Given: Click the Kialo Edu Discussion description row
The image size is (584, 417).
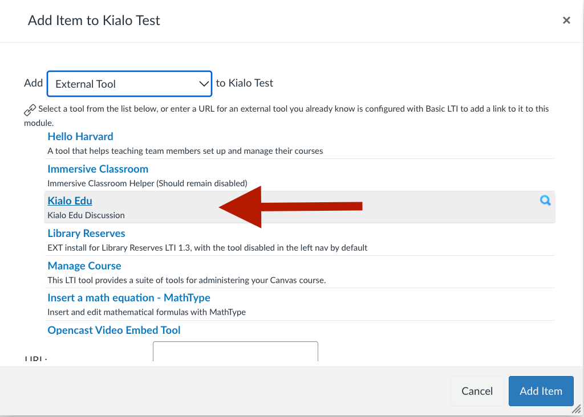Looking at the screenshot, I should click(86, 215).
